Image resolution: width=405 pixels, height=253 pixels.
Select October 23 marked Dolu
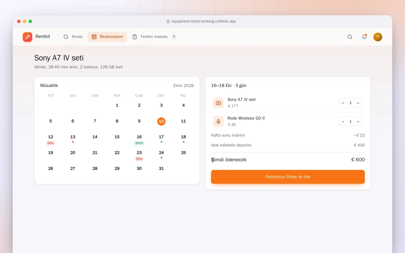139,155
